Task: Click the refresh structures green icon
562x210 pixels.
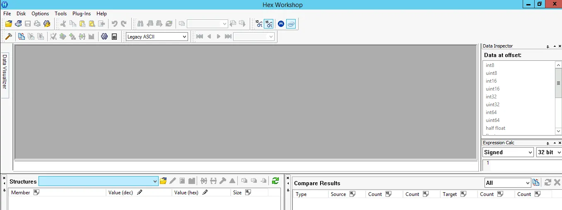Action: 275,181
